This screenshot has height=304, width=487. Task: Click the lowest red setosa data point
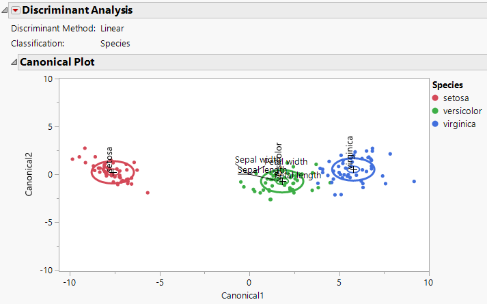[x=148, y=193]
